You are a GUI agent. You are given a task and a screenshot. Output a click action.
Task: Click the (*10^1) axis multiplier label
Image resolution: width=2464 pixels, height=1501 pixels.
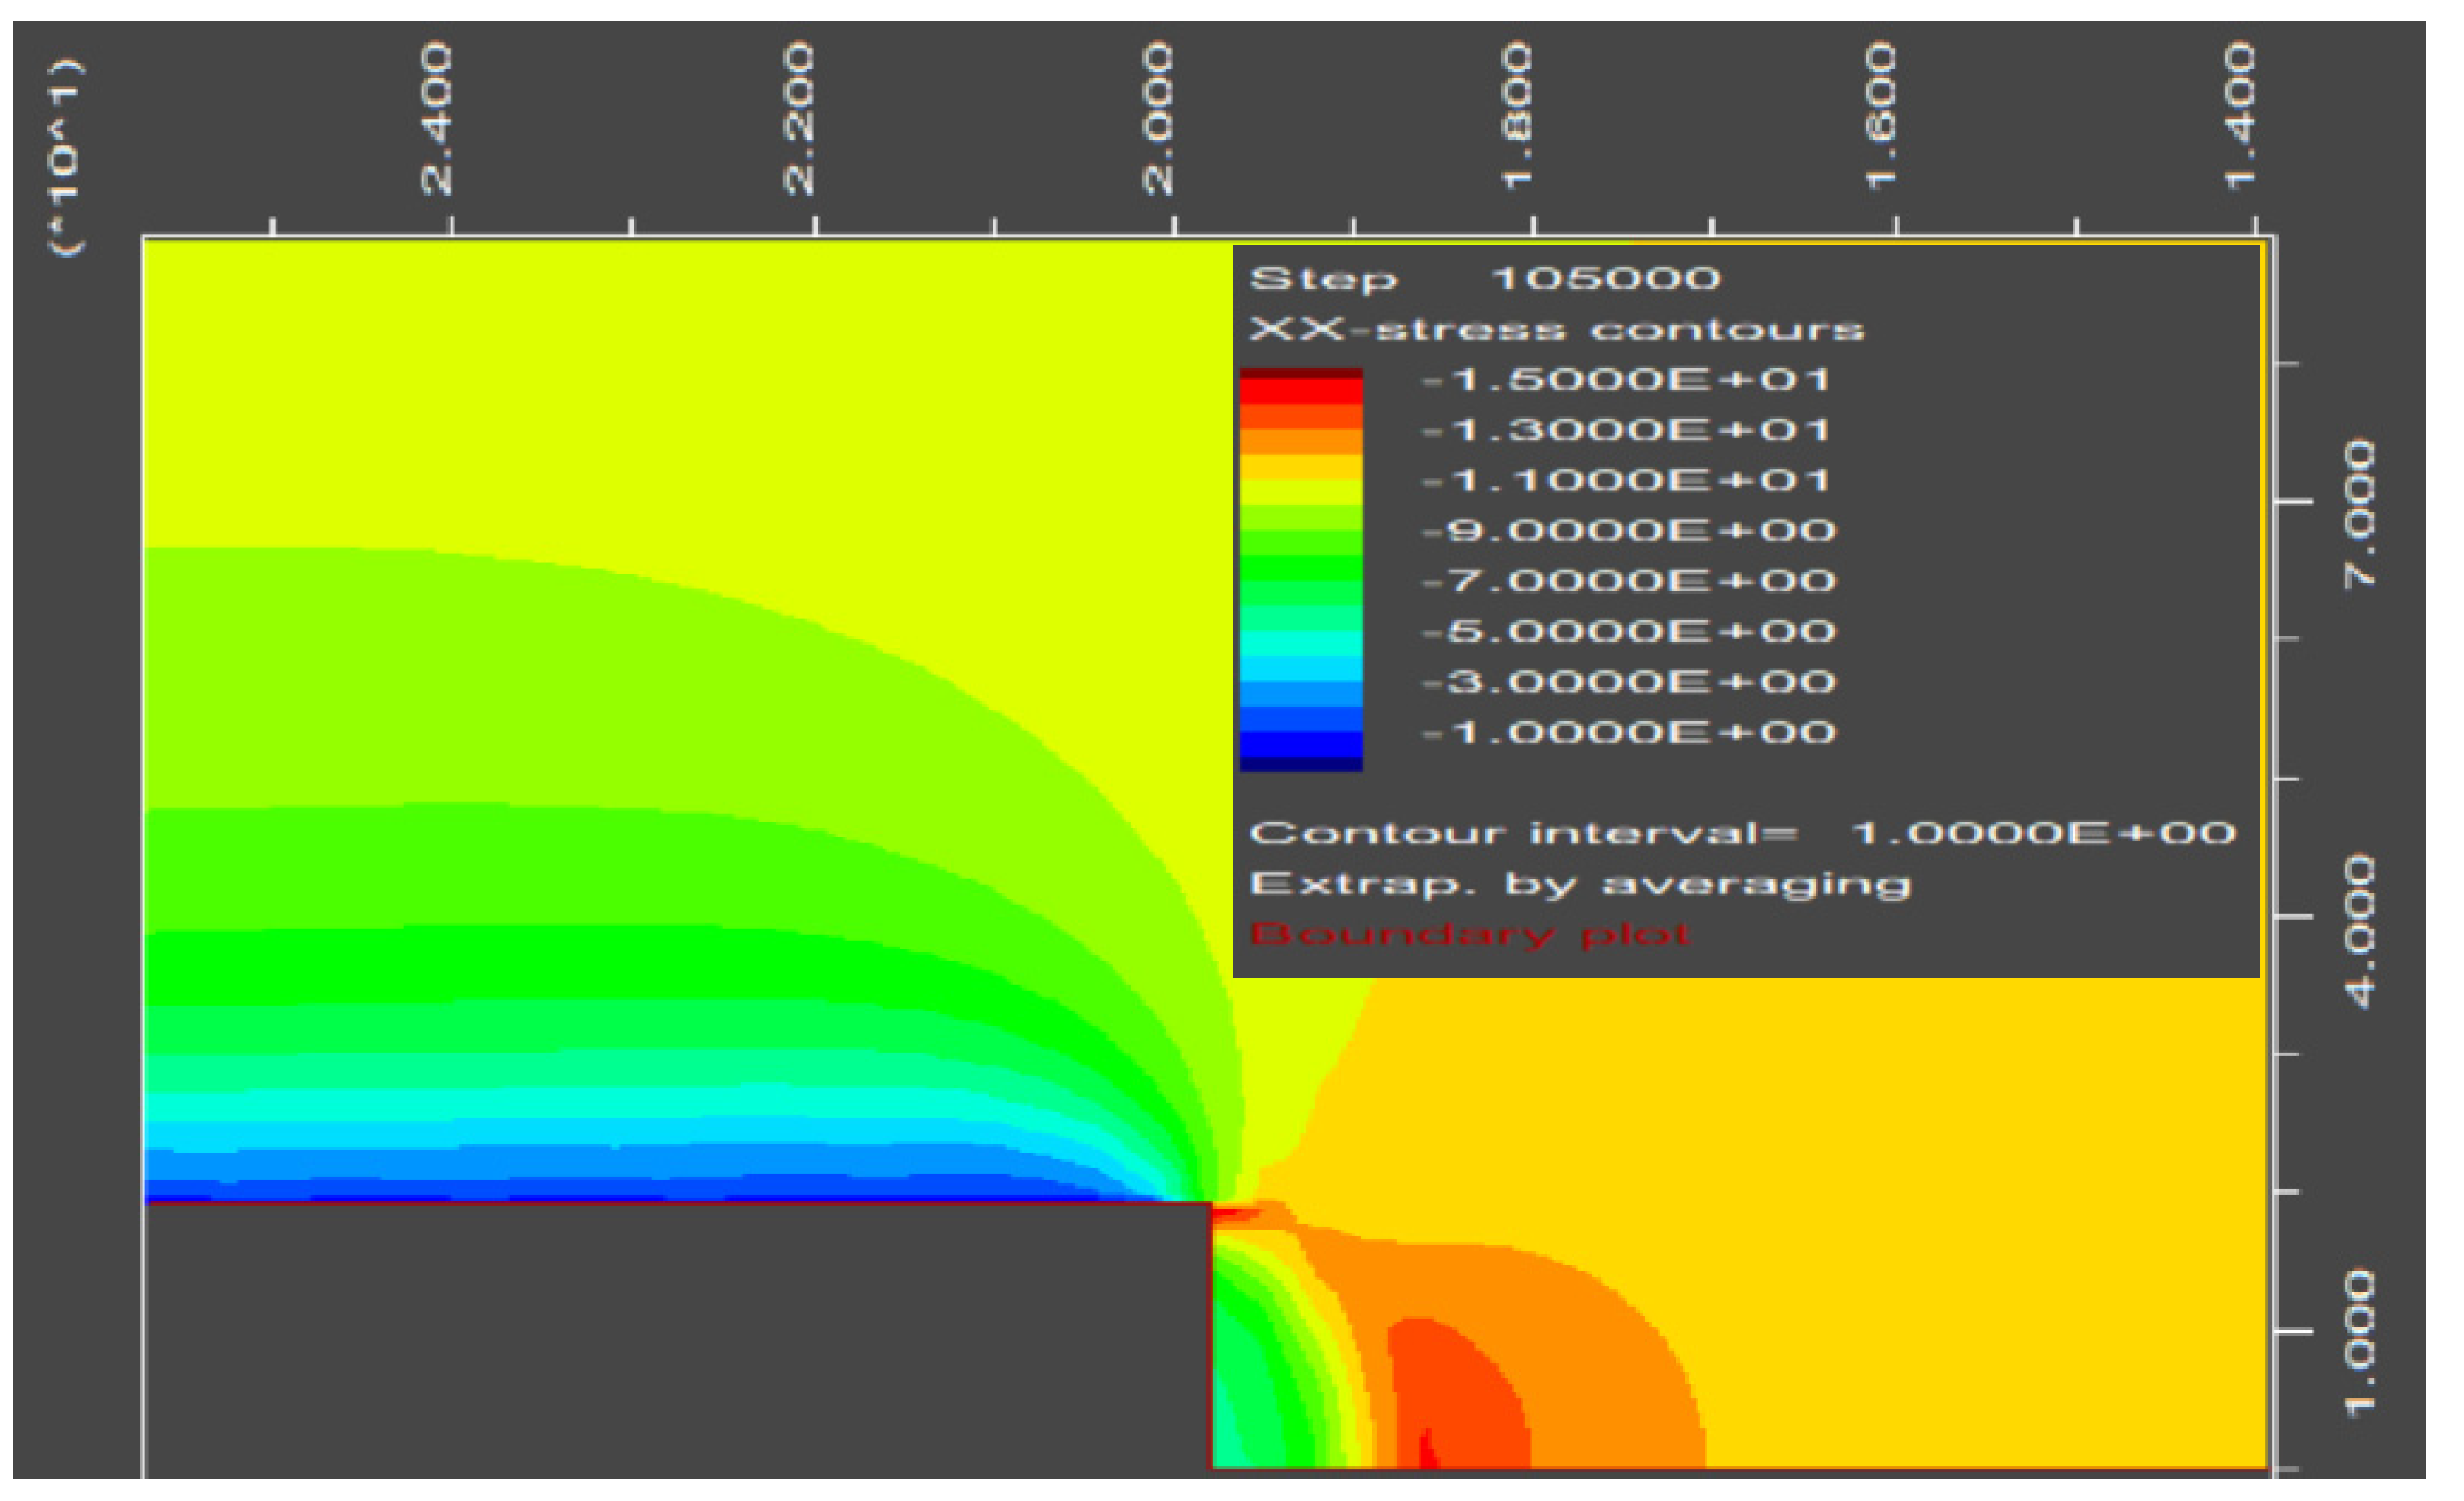point(68,157)
